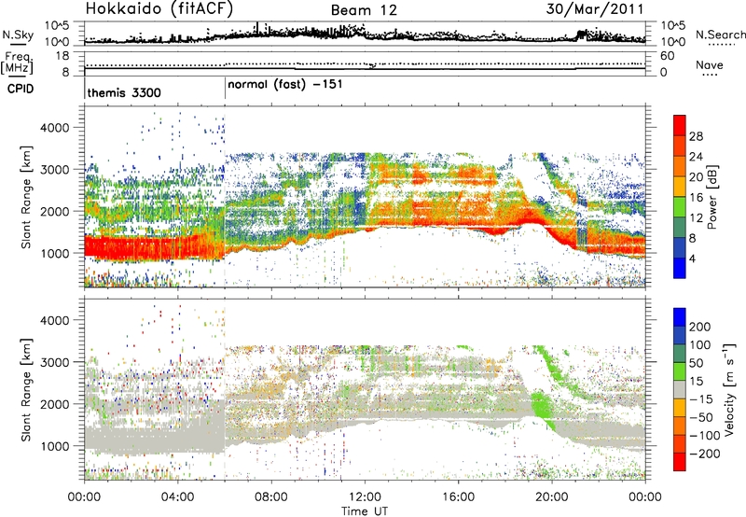The image size is (746, 517).
Task: Click the 'themis 3300' CPID marker
Action: 124,92
